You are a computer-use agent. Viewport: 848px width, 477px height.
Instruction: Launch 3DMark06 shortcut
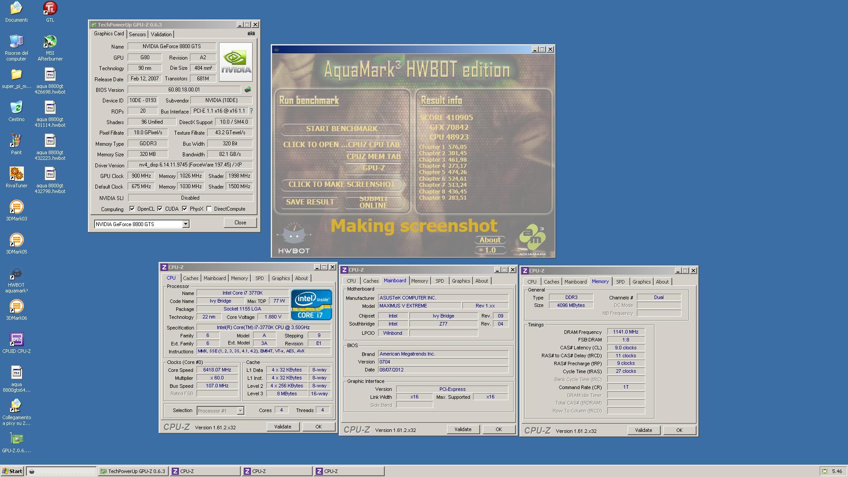tap(16, 310)
